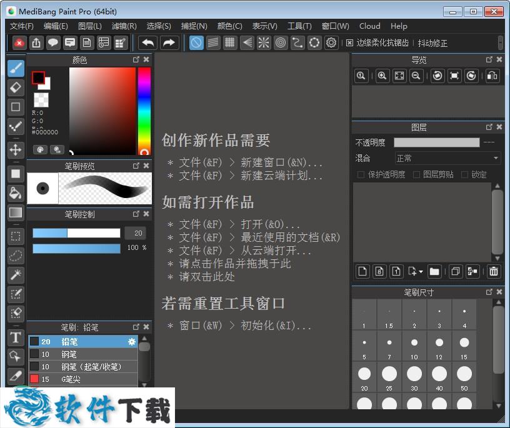This screenshot has width=510, height=428.
Task: Open the 窗口(W) menu
Action: point(335,26)
